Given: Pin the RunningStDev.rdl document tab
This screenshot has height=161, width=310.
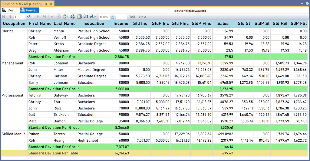Looking at the screenshot, I should pos(46,4).
